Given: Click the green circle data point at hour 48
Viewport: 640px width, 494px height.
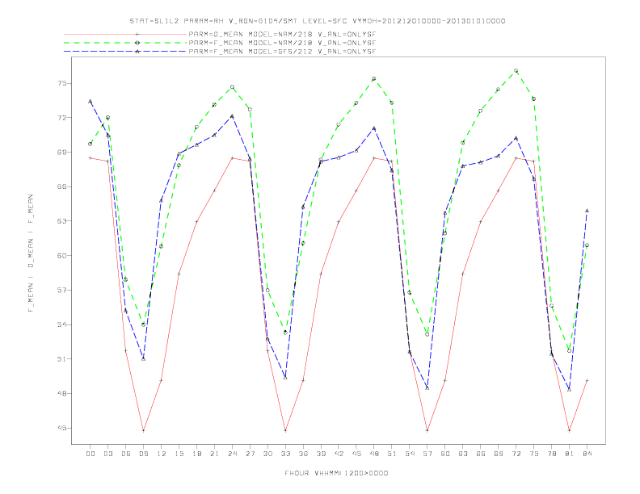Looking at the screenshot, I should pyautogui.click(x=374, y=78).
